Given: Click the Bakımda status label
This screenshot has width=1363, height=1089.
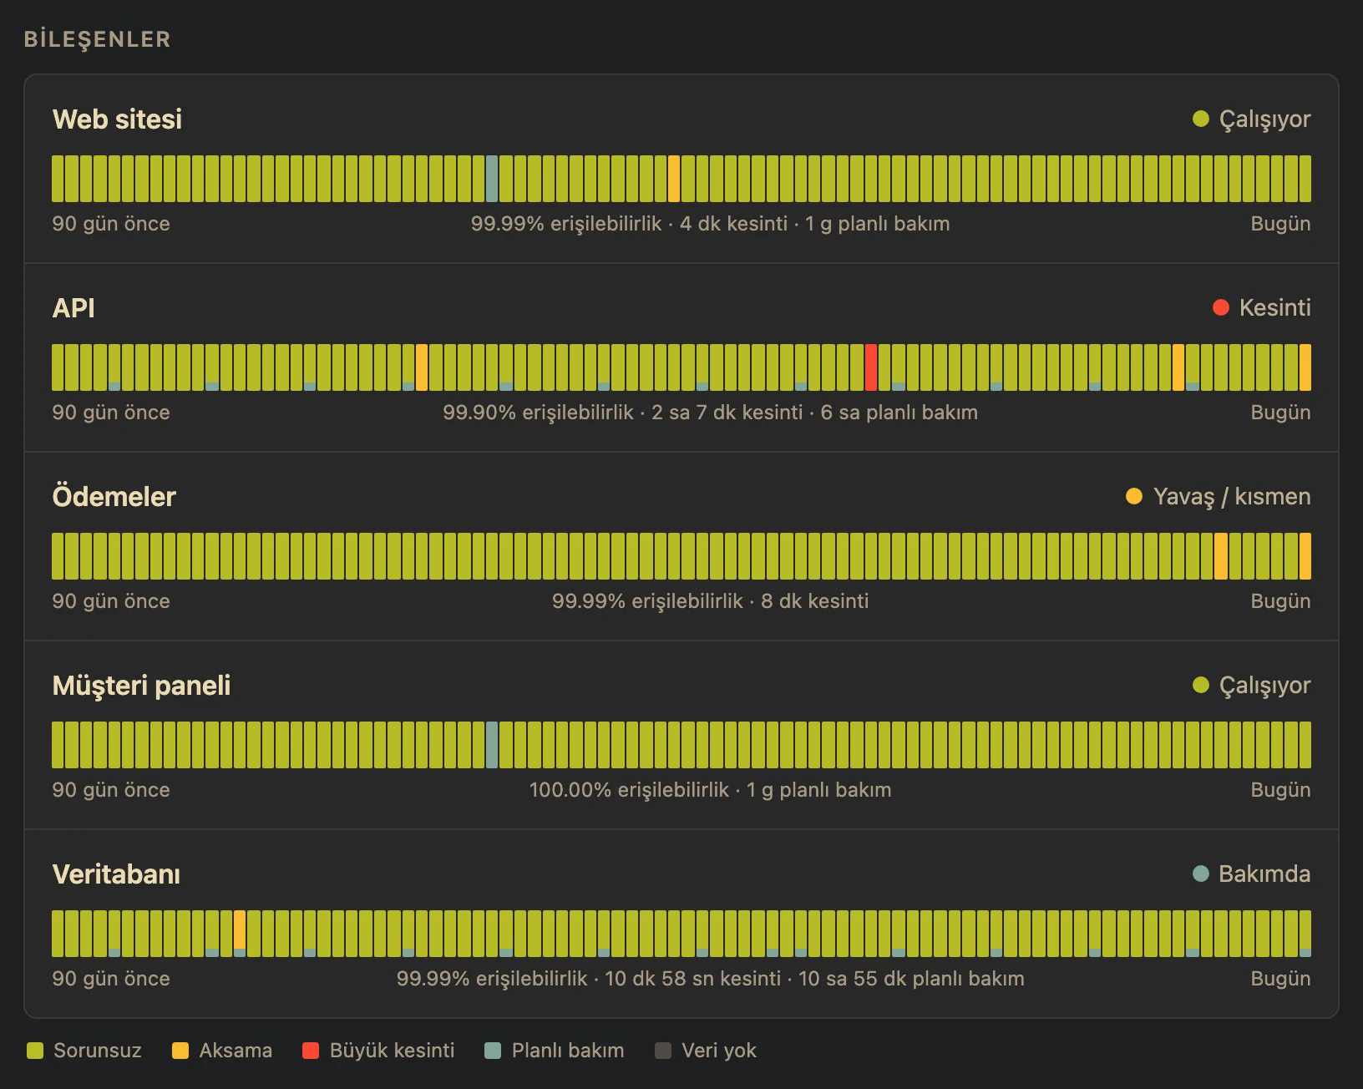Looking at the screenshot, I should click(1264, 874).
